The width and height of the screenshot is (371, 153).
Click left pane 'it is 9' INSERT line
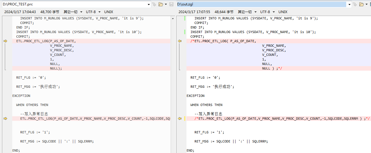point(82,18)
